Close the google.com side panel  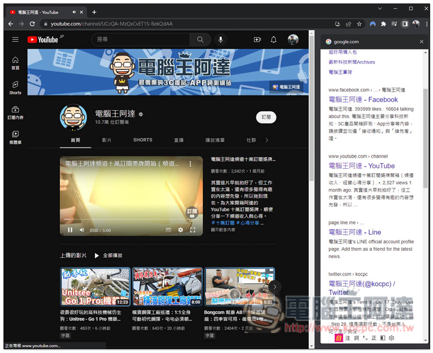[421, 42]
